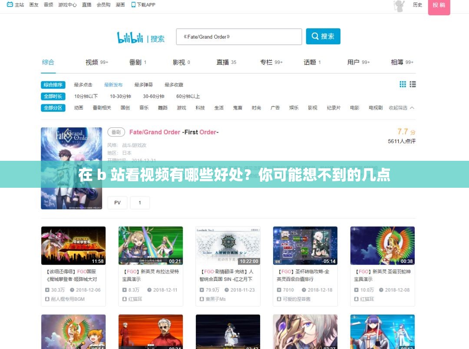Image resolution: width=469 pixels, height=349 pixels.
Task: Select the 用户 99+ tab
Action: coord(358,62)
